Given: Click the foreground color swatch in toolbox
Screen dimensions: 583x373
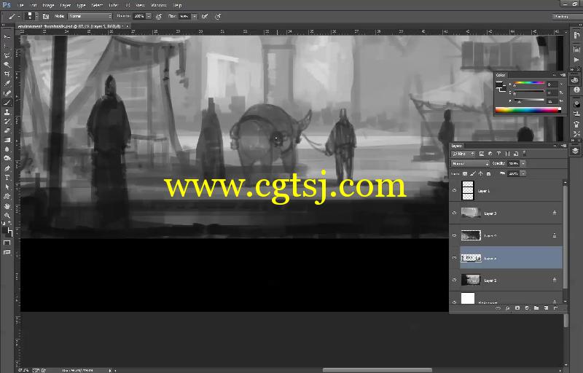Looking at the screenshot, I should (5, 230).
